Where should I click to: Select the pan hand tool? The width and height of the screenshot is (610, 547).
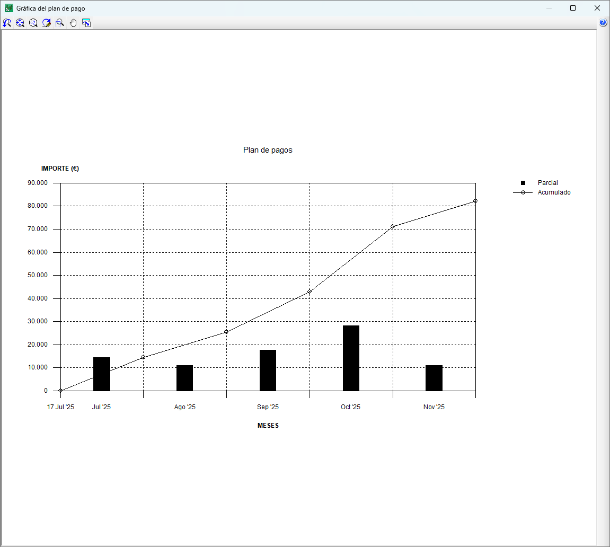click(x=73, y=23)
